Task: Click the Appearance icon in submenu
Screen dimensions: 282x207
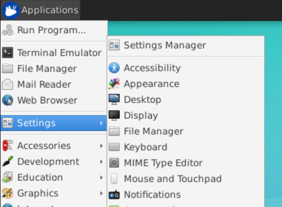Action: point(114,84)
